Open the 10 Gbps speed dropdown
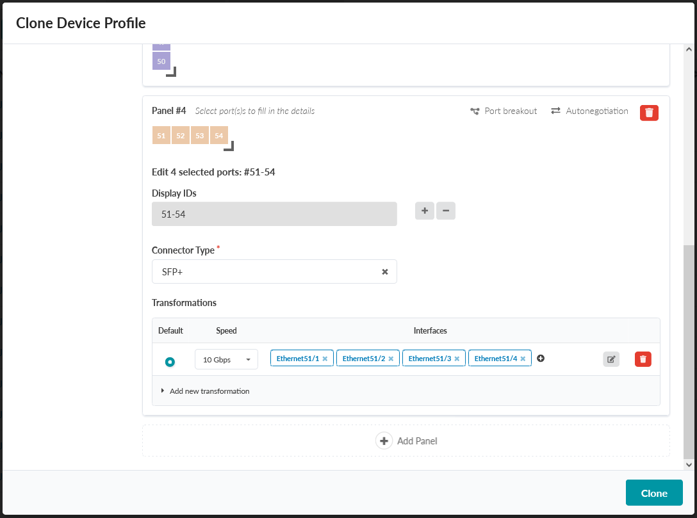This screenshot has height=518, width=697. coord(226,359)
